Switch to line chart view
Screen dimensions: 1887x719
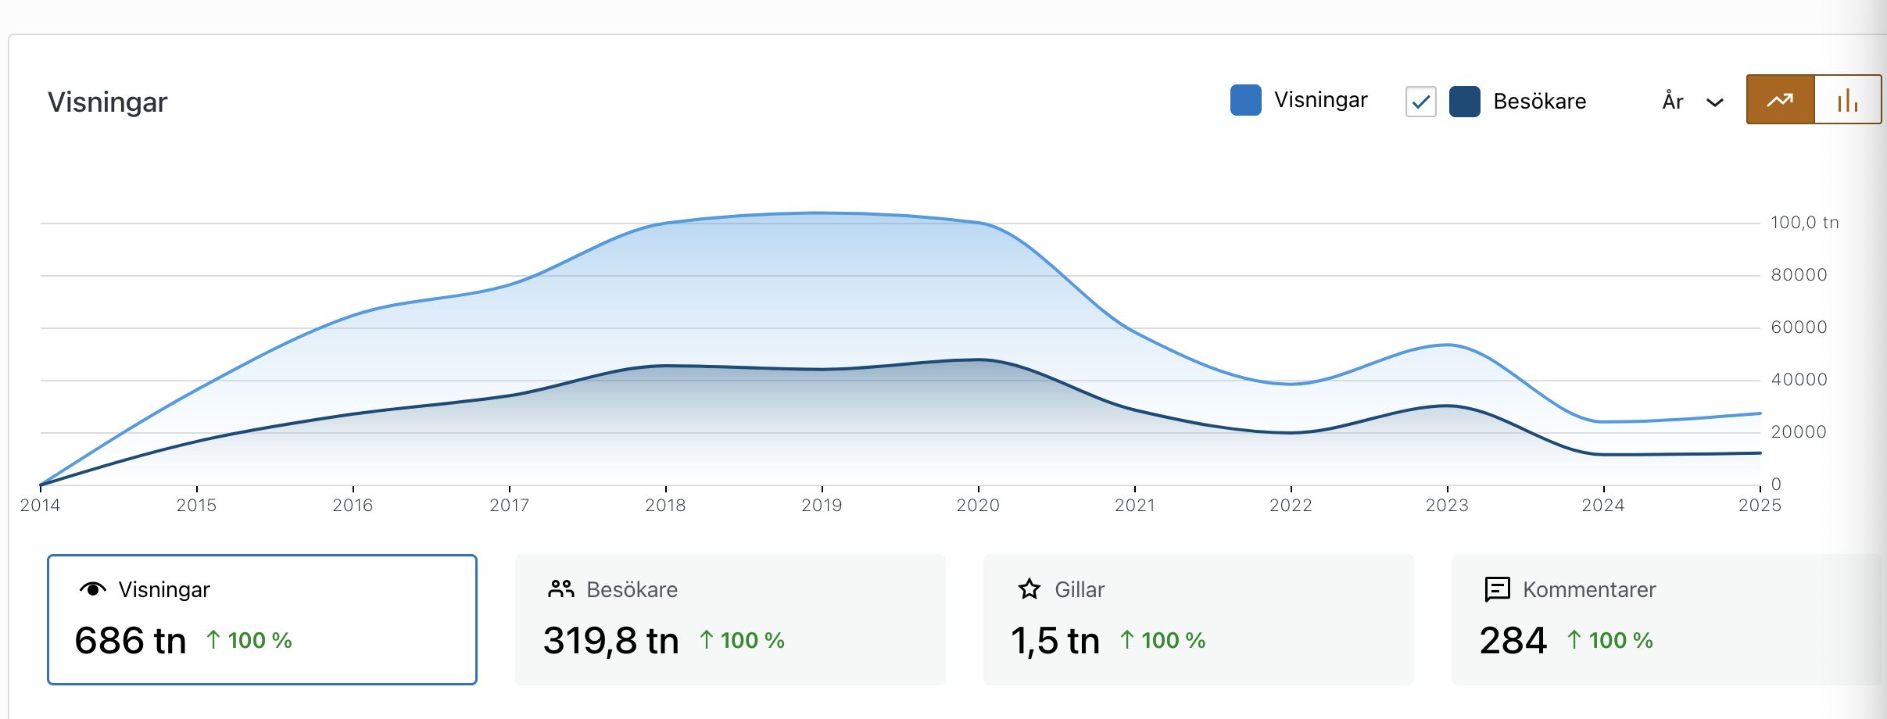(1780, 100)
